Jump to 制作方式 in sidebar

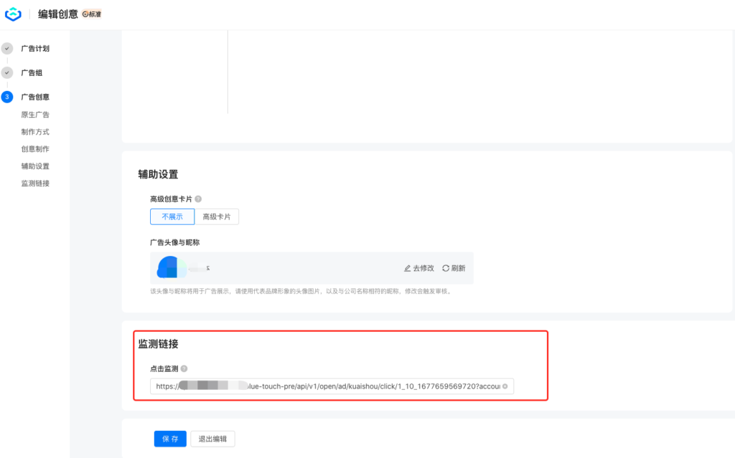(35, 132)
